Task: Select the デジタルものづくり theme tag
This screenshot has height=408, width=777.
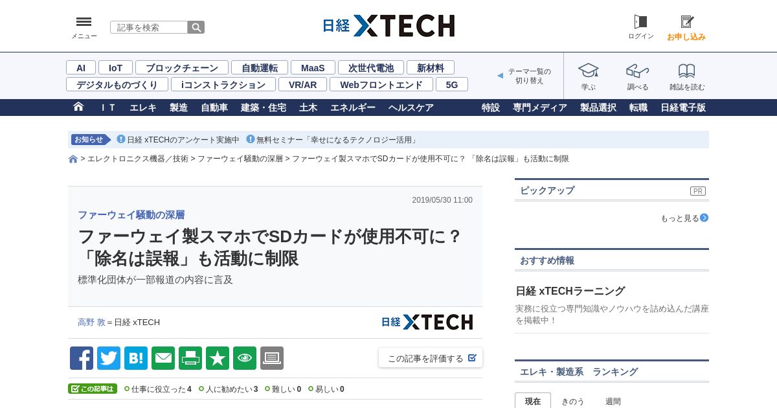Action: click(117, 84)
